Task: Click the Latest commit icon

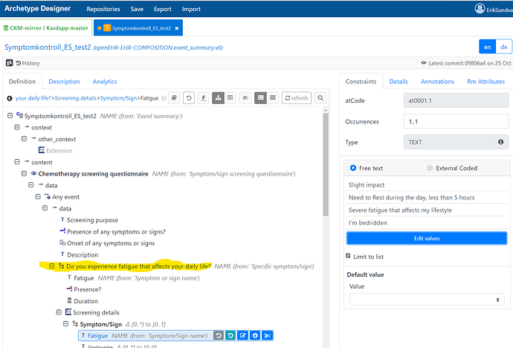Action: click(x=424, y=62)
